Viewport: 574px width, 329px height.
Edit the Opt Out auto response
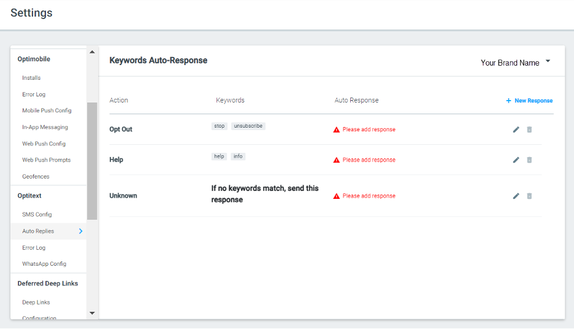[516, 130]
